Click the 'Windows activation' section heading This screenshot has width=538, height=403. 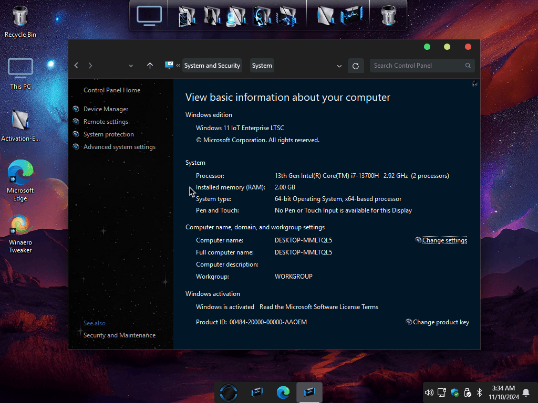213,294
